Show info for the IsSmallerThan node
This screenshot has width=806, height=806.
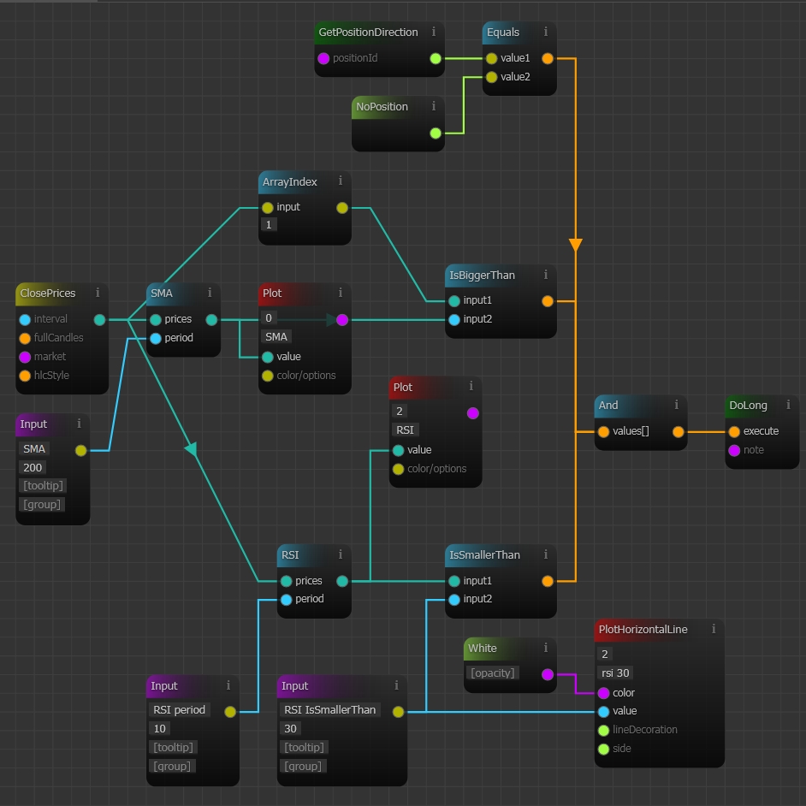[546, 554]
